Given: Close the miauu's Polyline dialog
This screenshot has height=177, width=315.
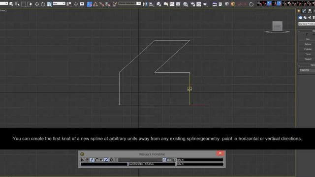Looking at the screenshot, I should point(220,153).
